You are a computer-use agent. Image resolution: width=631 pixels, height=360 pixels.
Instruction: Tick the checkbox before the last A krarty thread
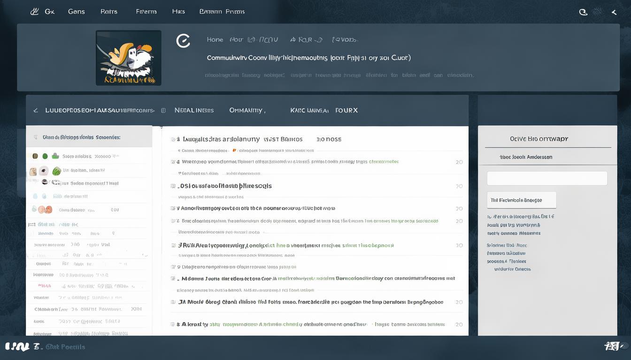click(x=173, y=324)
